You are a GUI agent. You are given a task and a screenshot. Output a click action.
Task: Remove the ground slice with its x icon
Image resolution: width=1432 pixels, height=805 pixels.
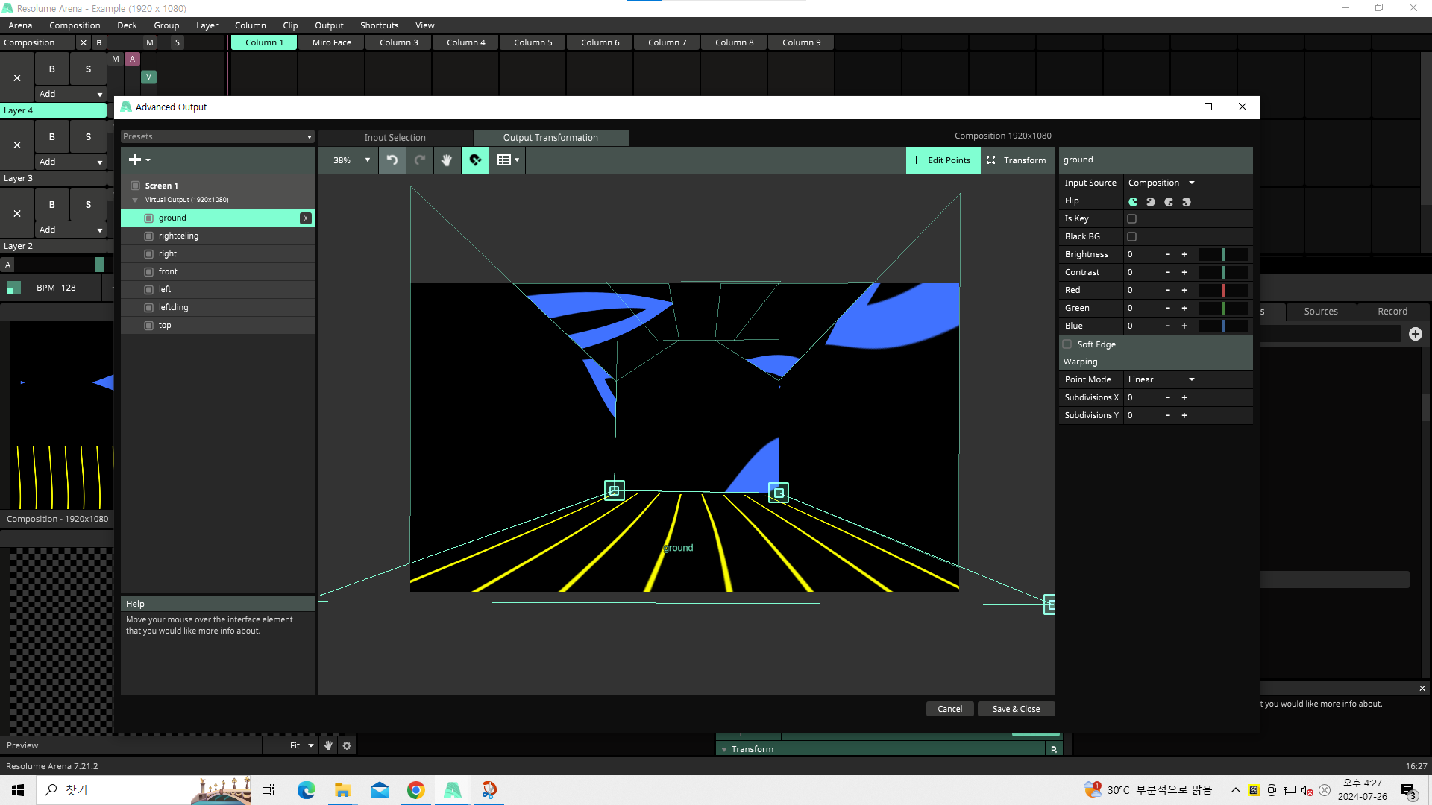pyautogui.click(x=306, y=218)
